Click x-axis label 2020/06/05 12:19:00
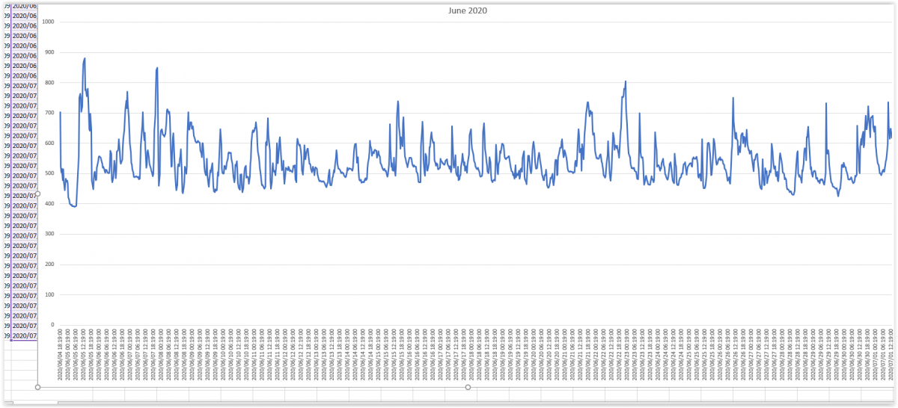Image resolution: width=898 pixels, height=408 pixels. pos(83,355)
